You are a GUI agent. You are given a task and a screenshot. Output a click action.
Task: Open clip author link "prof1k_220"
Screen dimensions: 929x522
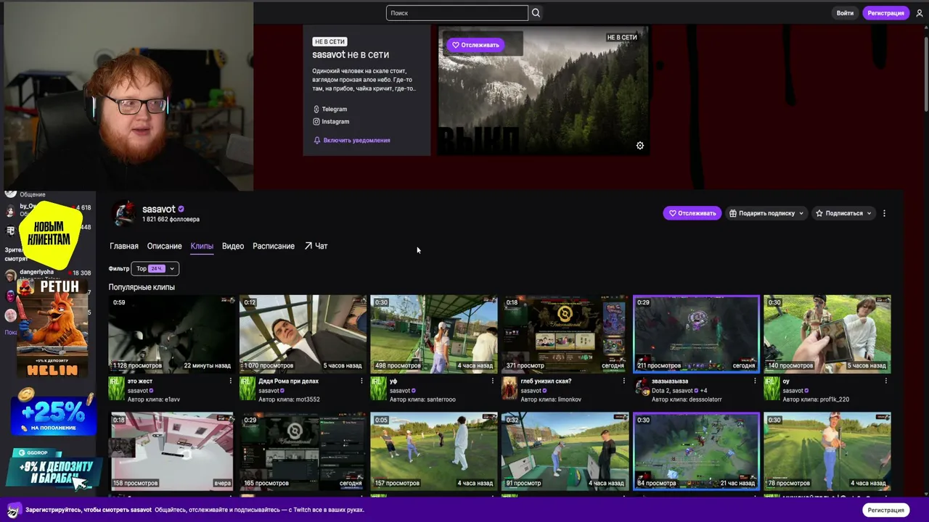point(835,399)
